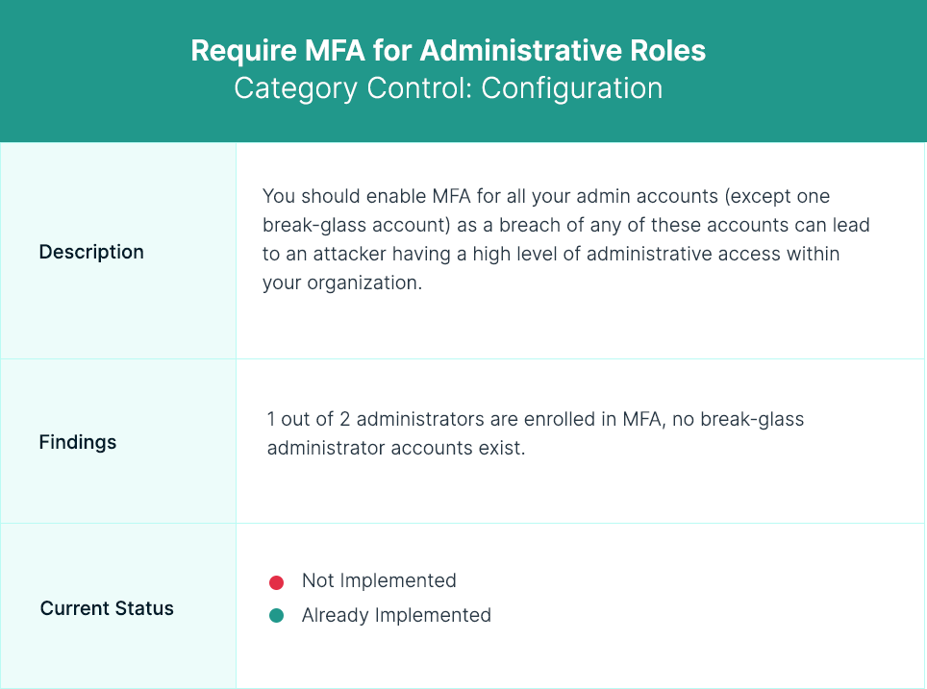Viewport: 927px width, 689px height.
Task: Click the Require MFA for Administrative Roles title
Action: (x=448, y=50)
